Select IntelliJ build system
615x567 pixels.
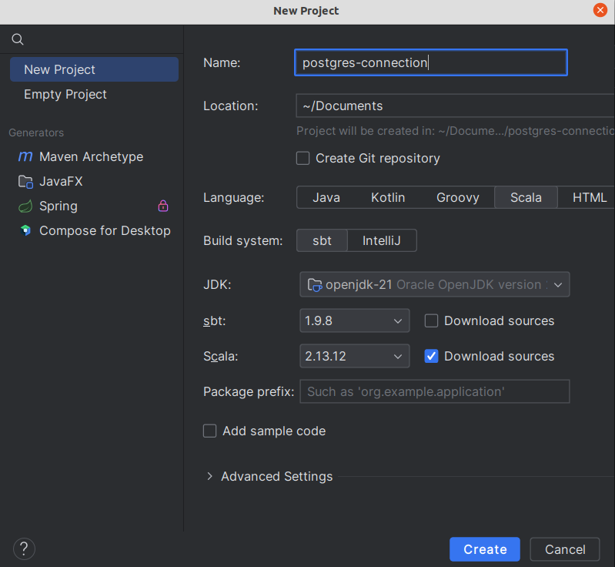pyautogui.click(x=382, y=240)
